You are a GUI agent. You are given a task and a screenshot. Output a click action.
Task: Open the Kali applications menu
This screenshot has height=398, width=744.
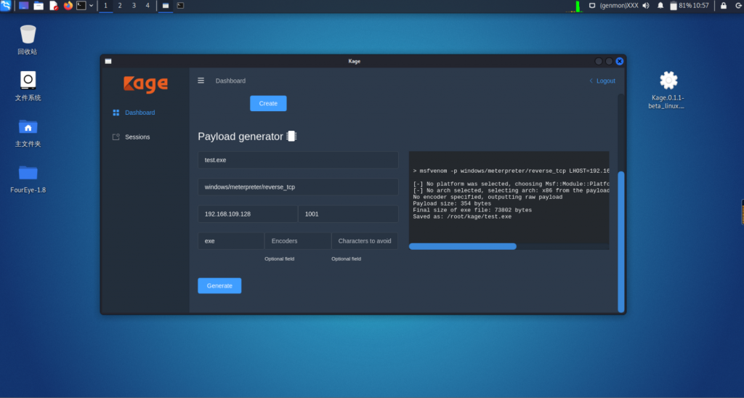click(x=6, y=6)
